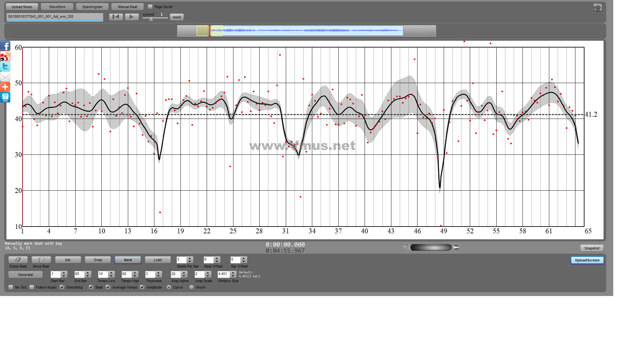
Task: Click the Spectrogram view tab
Action: pos(92,6)
